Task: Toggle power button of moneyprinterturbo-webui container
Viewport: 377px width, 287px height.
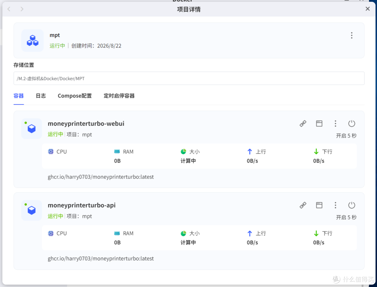Action: pyautogui.click(x=352, y=123)
